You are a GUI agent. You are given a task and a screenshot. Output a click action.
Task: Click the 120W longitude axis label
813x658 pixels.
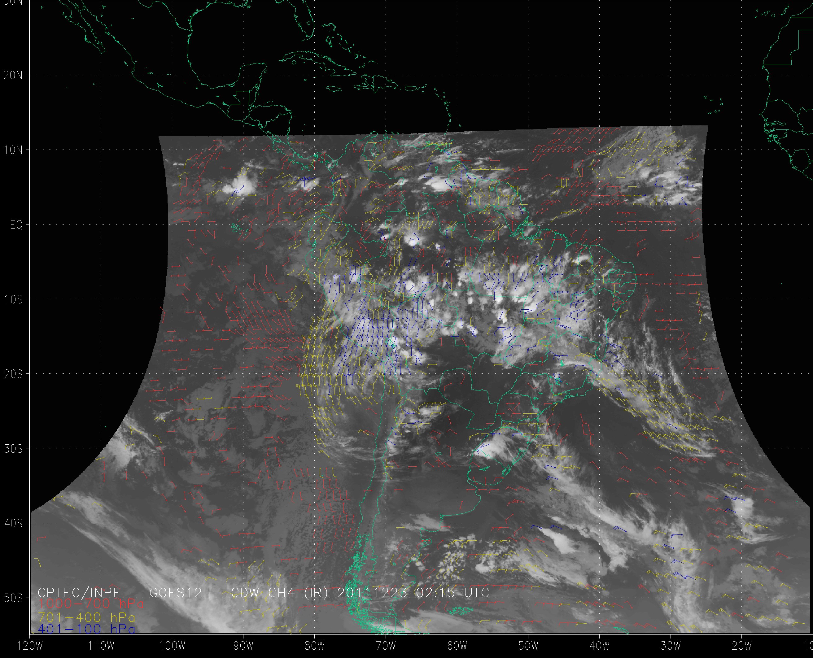point(29,646)
